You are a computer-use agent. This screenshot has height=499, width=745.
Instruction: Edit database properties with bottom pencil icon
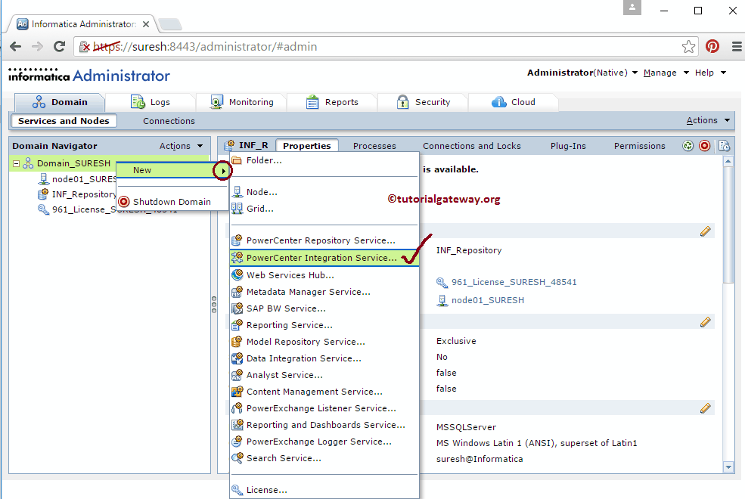(706, 407)
